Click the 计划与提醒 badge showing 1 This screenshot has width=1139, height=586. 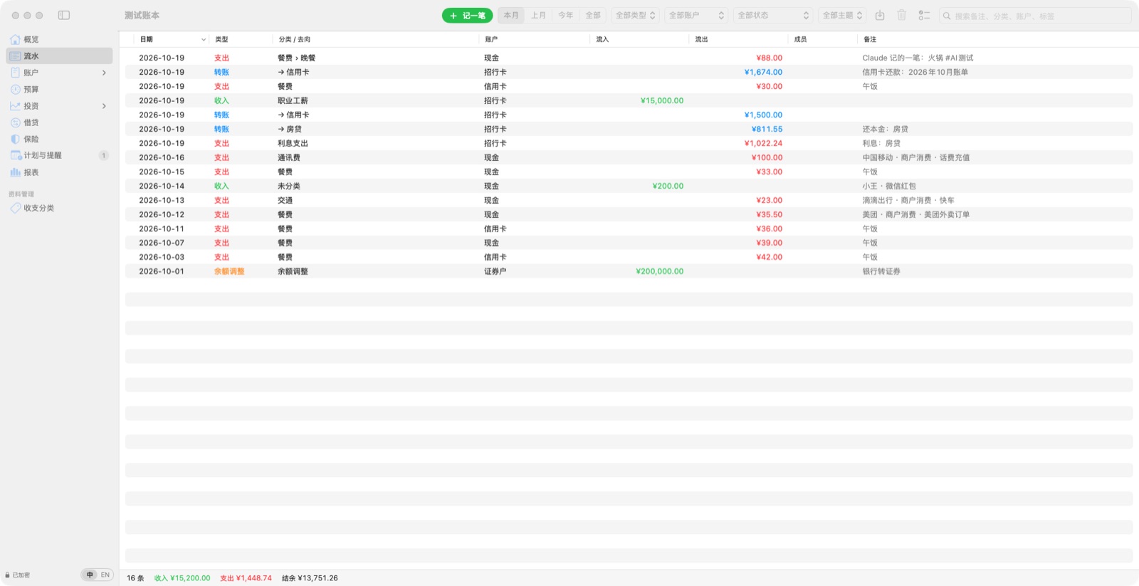point(103,155)
